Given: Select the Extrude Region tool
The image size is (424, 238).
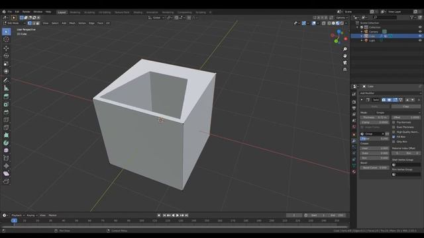Looking at the screenshot, I should click(x=6, y=97).
